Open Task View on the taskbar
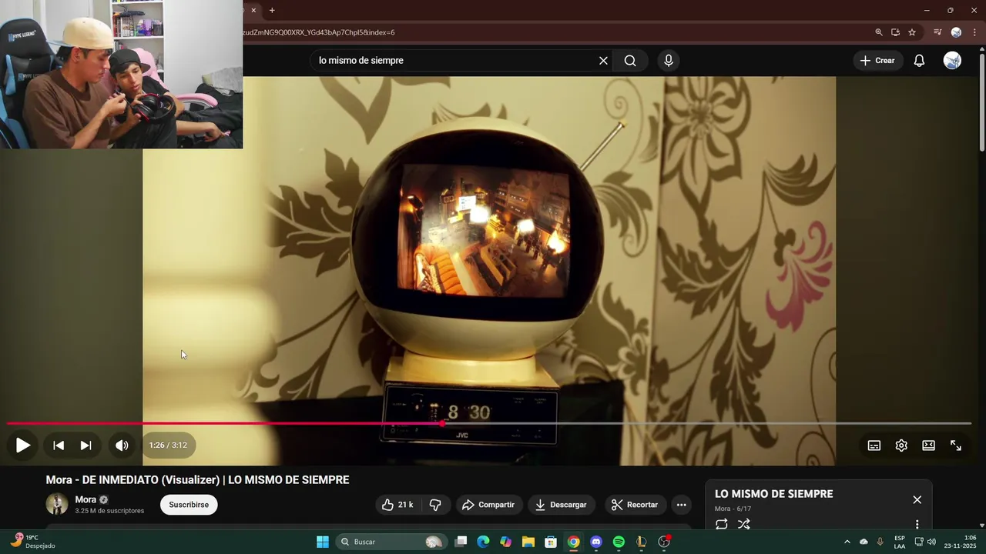 [x=461, y=542]
